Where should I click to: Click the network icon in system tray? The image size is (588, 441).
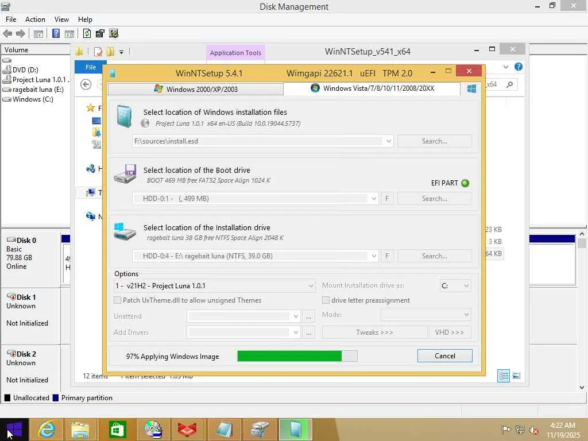point(520,430)
